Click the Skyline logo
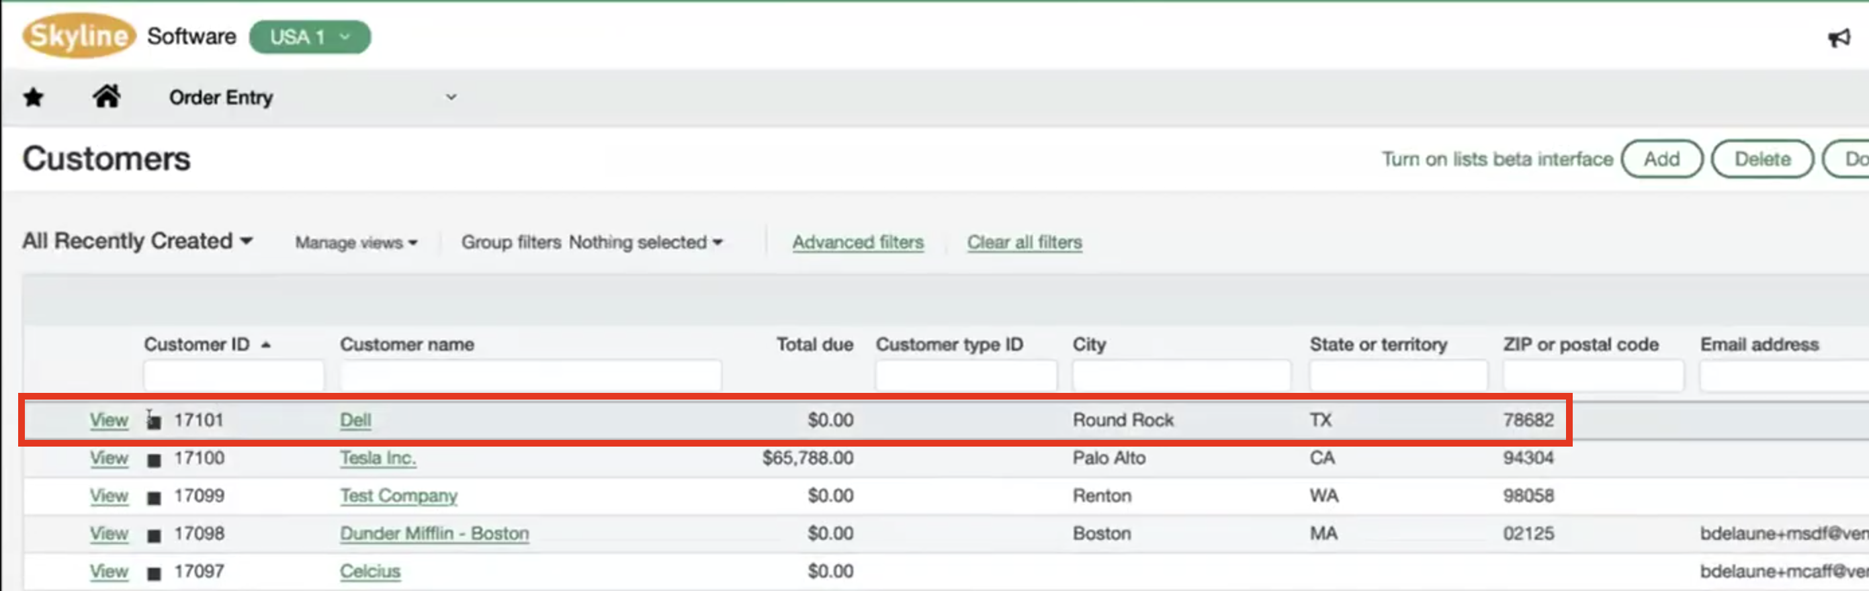The height and width of the screenshot is (591, 1869). (x=79, y=36)
